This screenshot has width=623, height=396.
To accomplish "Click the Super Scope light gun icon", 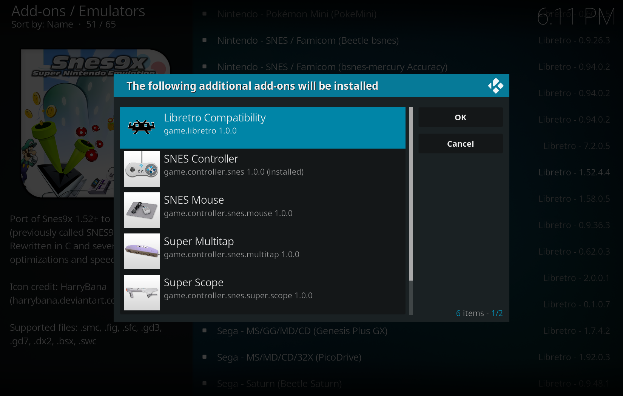I will coord(142,293).
